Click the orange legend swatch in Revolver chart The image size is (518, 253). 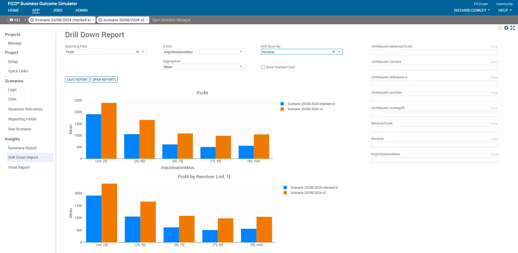(285, 193)
